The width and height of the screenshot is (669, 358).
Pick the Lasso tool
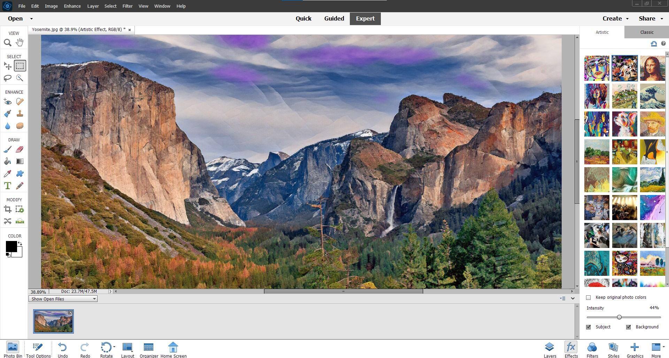pos(7,78)
